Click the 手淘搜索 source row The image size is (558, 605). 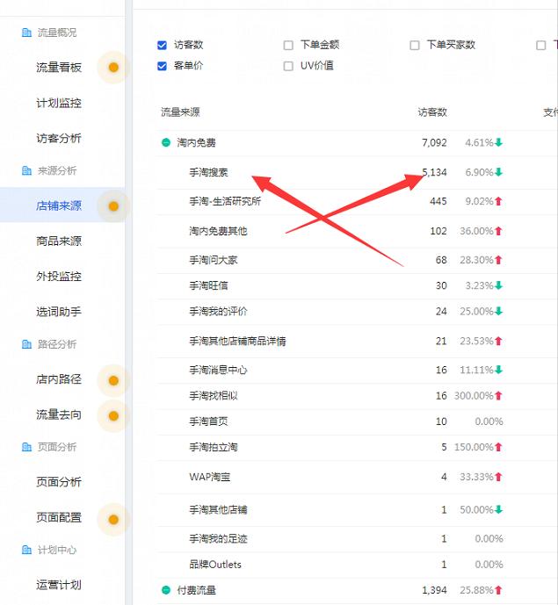tap(357, 172)
